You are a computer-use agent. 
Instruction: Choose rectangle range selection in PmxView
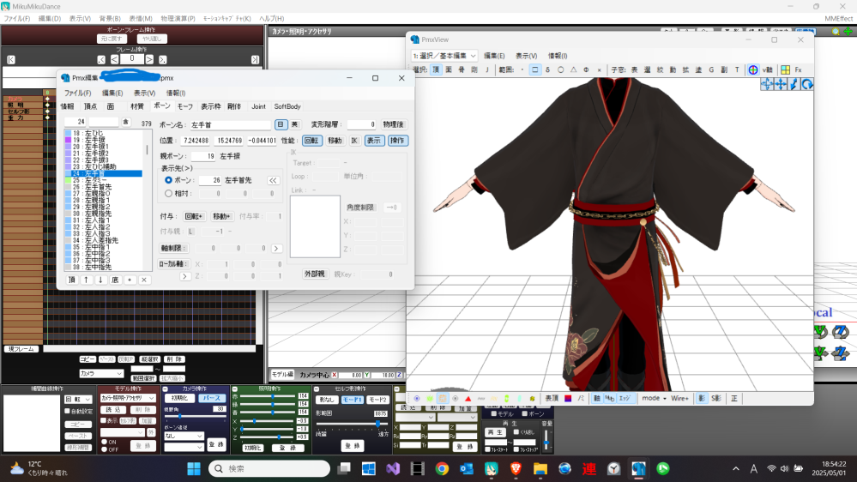pyautogui.click(x=535, y=70)
